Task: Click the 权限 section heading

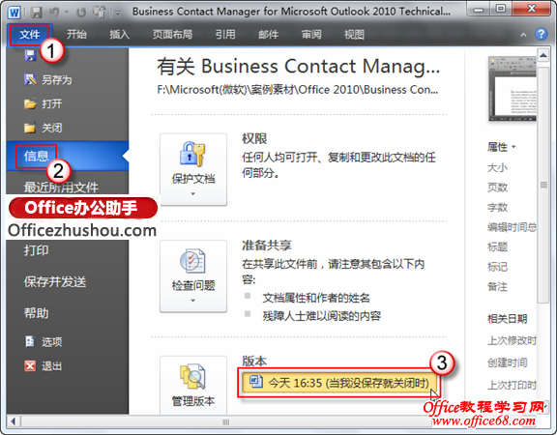Action: (x=254, y=139)
